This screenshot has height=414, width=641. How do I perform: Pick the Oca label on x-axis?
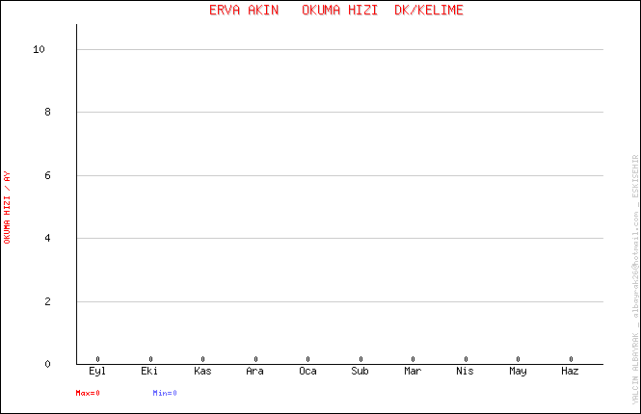click(307, 372)
